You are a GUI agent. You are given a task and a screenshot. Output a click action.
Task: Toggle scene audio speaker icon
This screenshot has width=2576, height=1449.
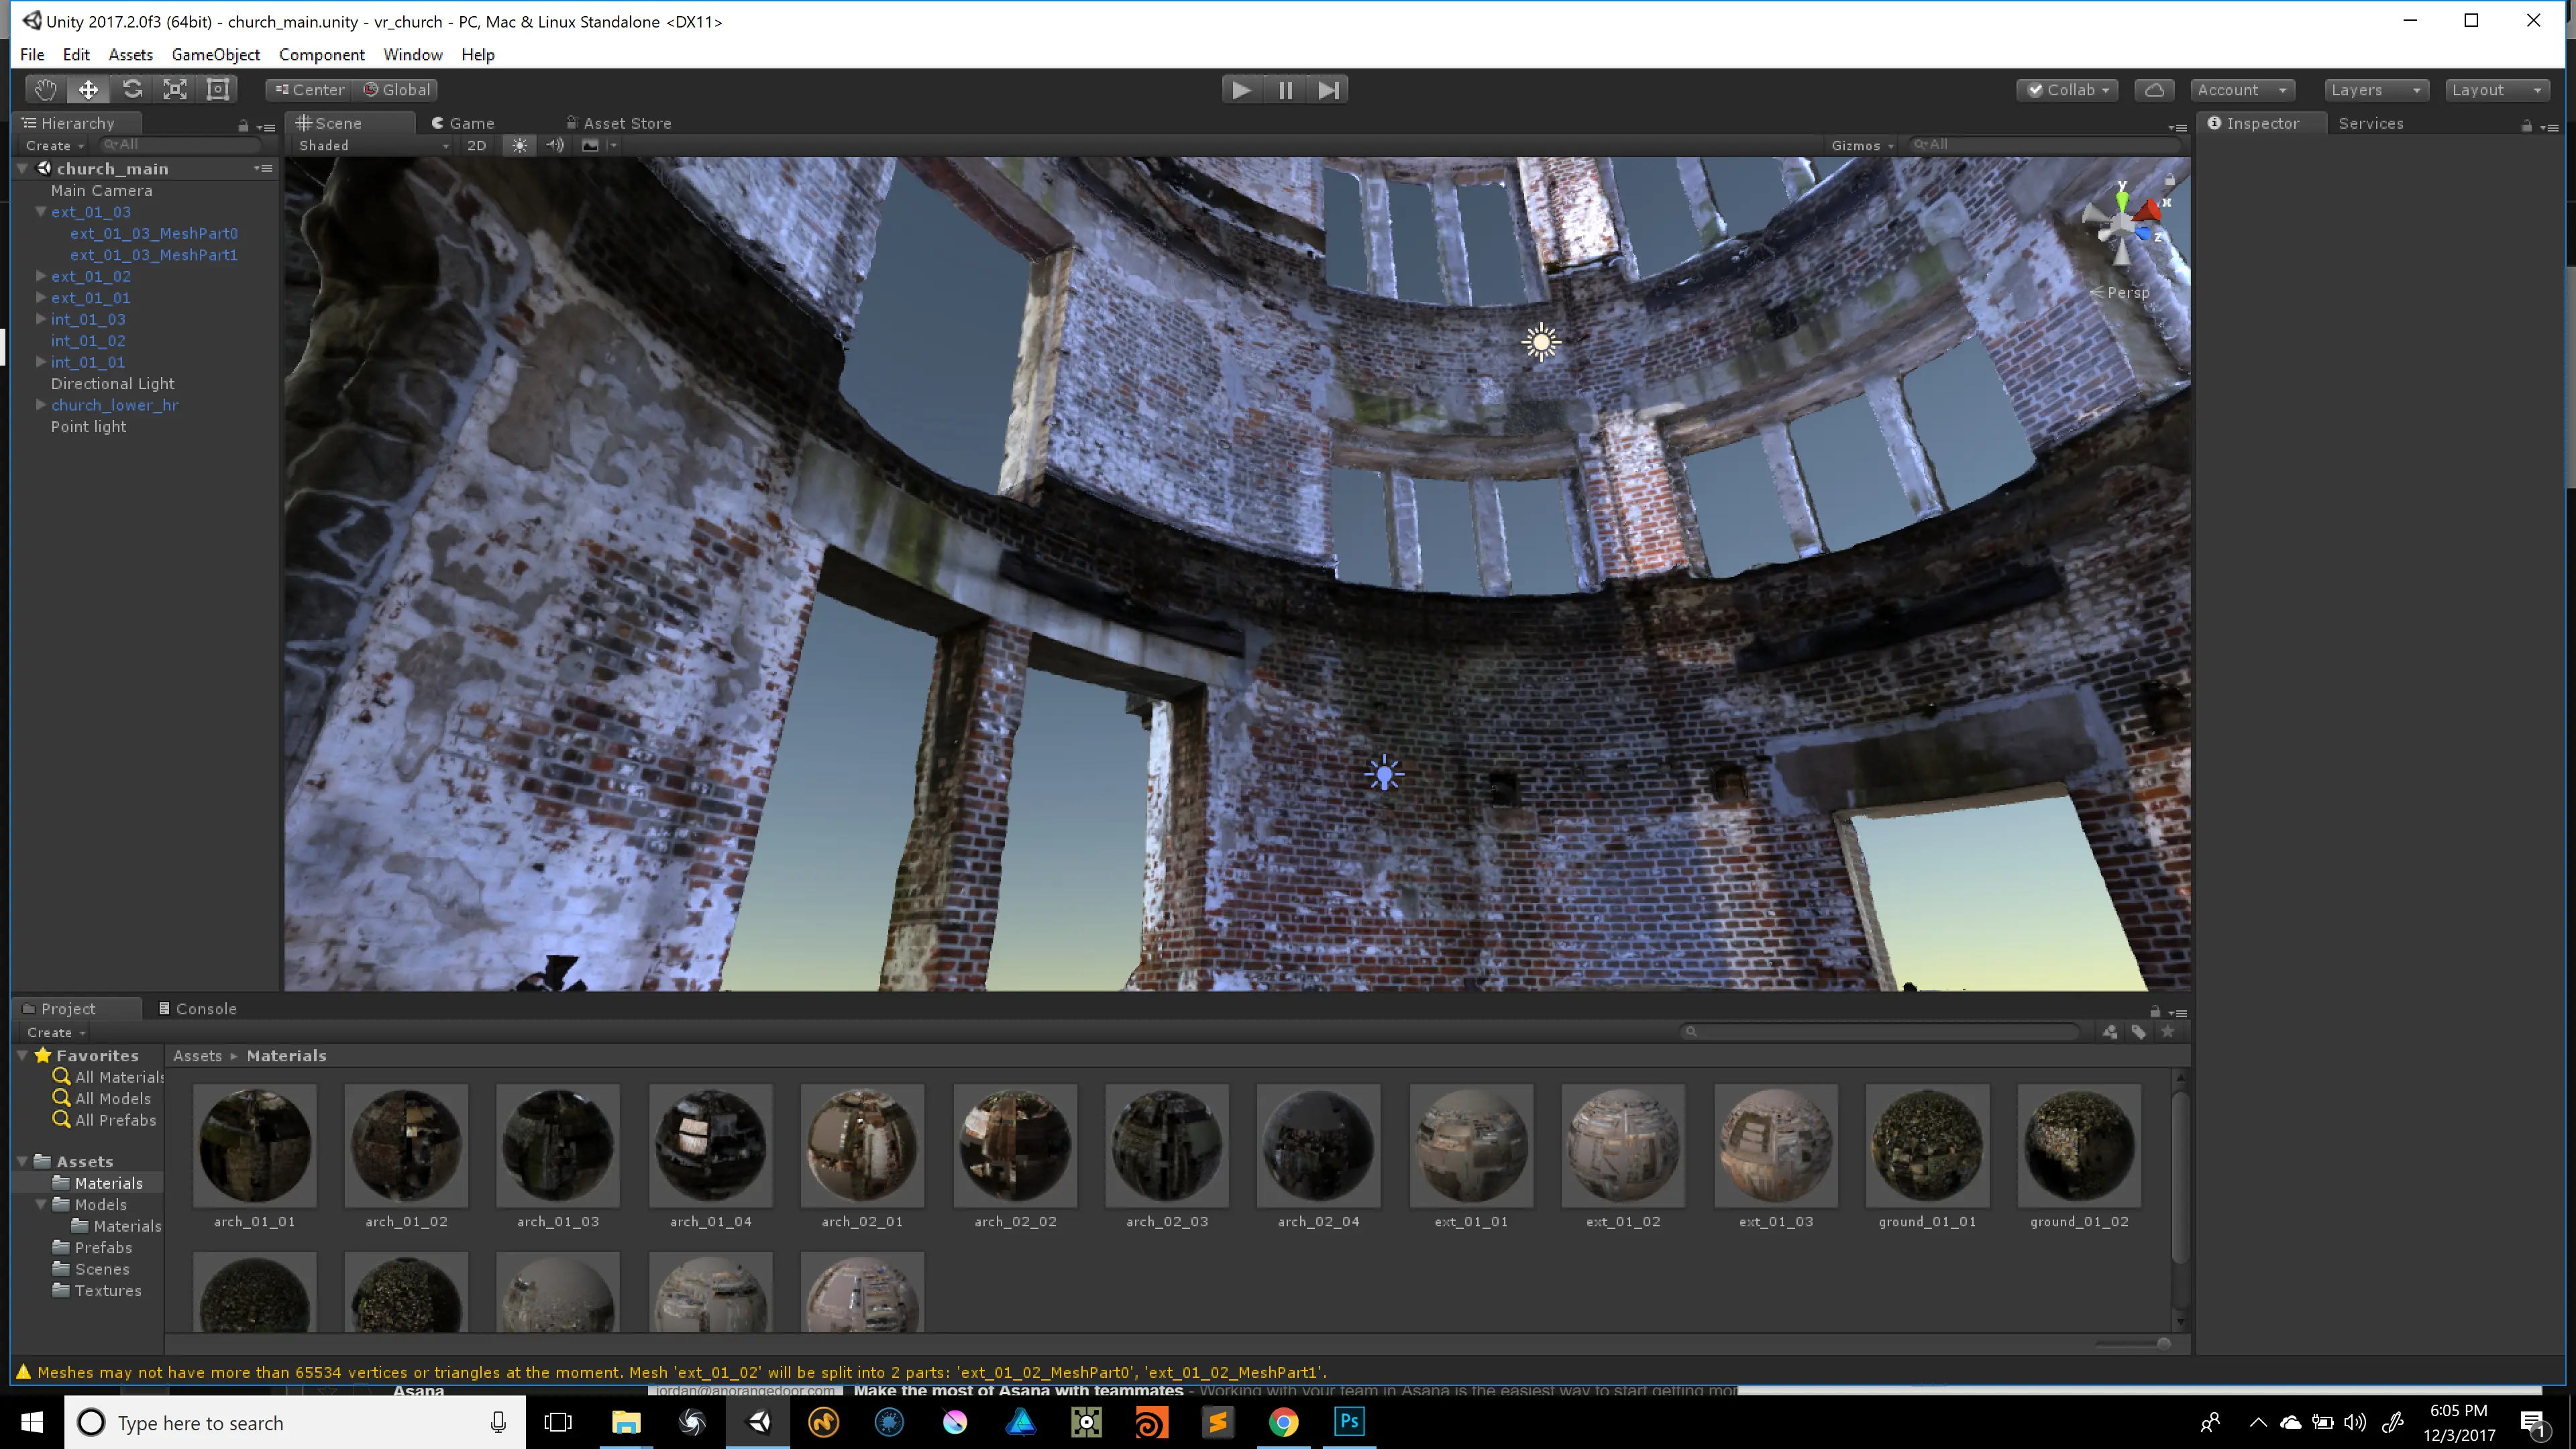pyautogui.click(x=555, y=145)
